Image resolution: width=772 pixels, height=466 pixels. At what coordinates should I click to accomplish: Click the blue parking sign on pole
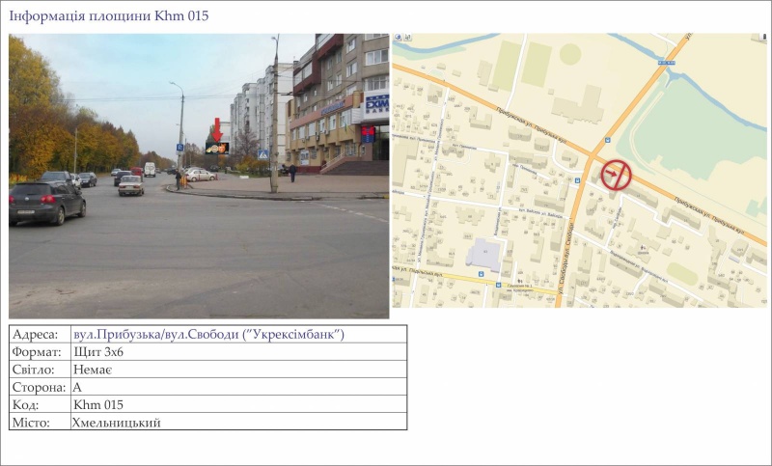point(179,148)
